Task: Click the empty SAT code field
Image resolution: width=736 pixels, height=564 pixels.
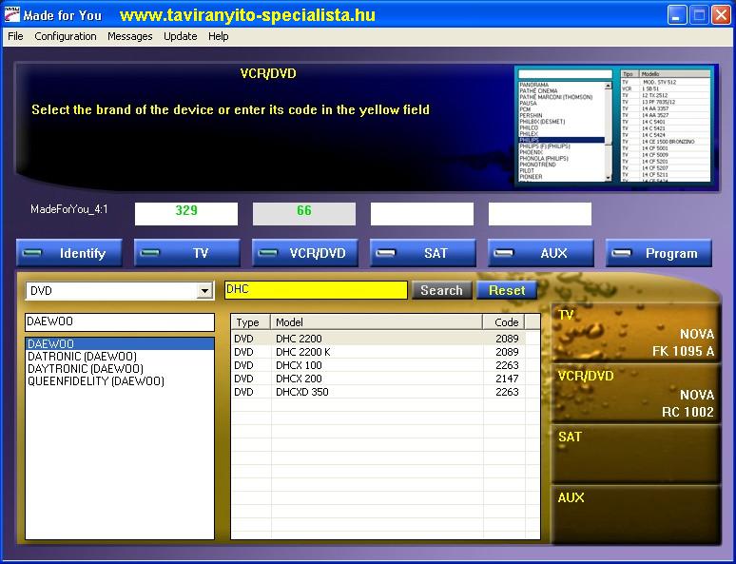Action: tap(422, 214)
